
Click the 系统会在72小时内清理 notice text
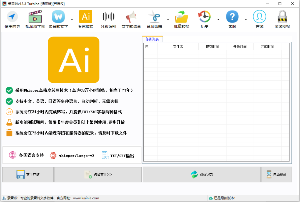71,133
